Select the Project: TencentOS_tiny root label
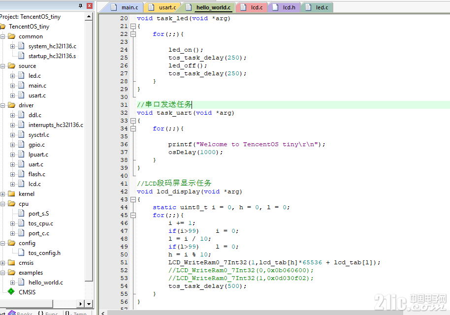Viewport: 450px width, 315px height. coord(30,17)
